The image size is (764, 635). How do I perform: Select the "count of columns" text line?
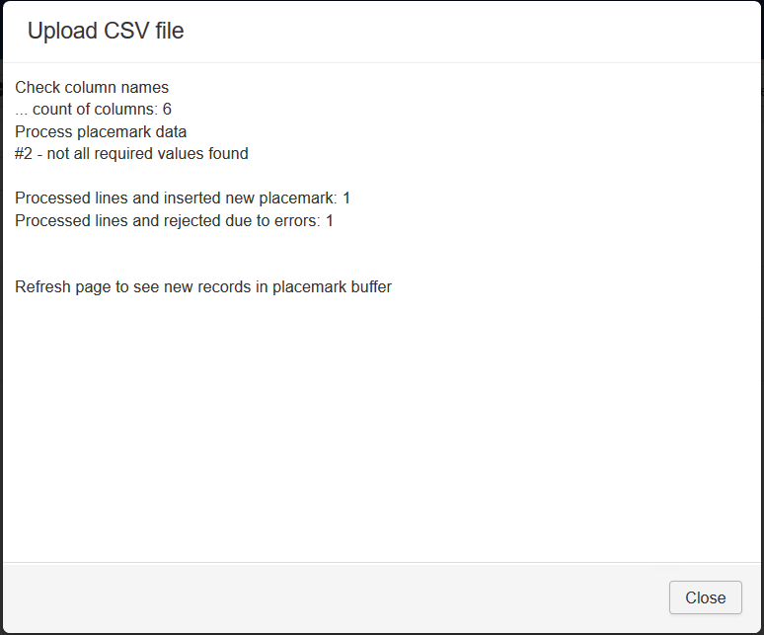94,110
